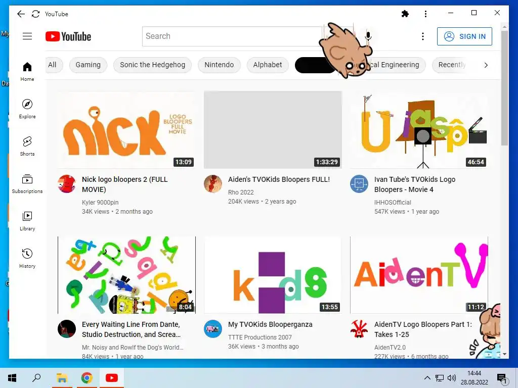Open TTTE Productions 2007 channel avatar
This screenshot has width=518, height=388.
pos(213,329)
